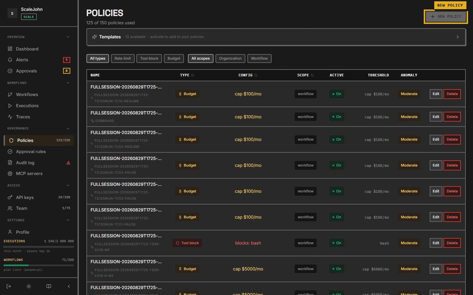The height and width of the screenshot is (295, 473).
Task: Open Approval rules page
Action: click(39, 151)
